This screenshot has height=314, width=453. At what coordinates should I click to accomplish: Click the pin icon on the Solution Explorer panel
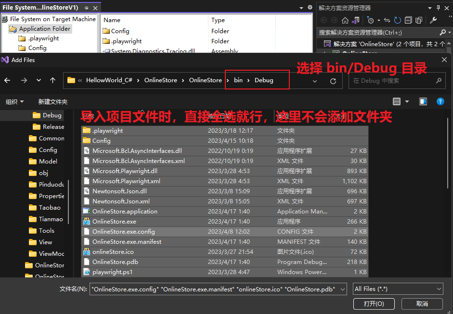(439, 8)
